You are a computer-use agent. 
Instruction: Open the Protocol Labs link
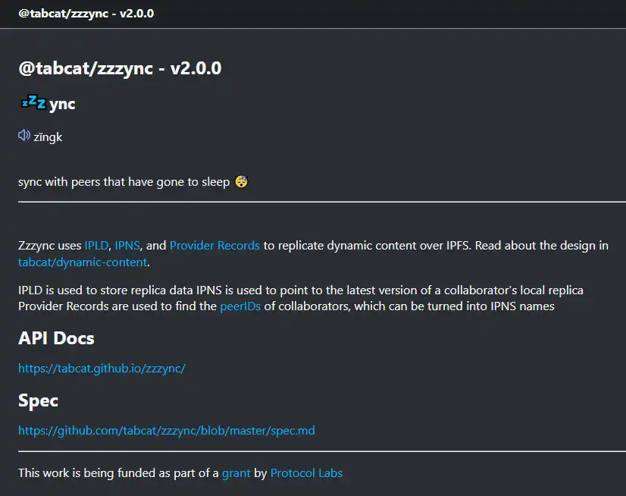(x=306, y=473)
